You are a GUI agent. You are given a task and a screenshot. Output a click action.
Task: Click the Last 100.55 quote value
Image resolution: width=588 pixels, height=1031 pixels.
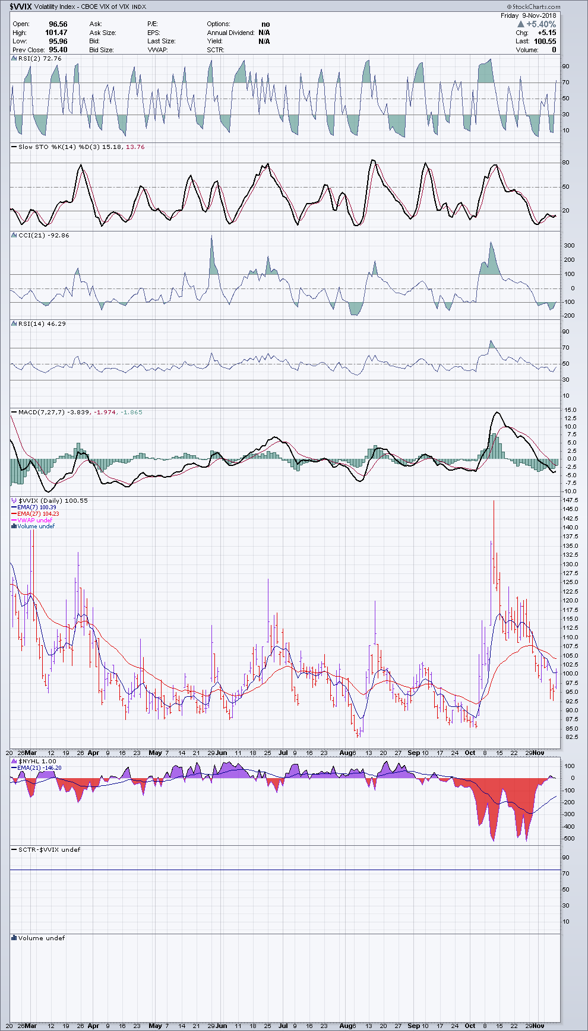click(x=544, y=42)
